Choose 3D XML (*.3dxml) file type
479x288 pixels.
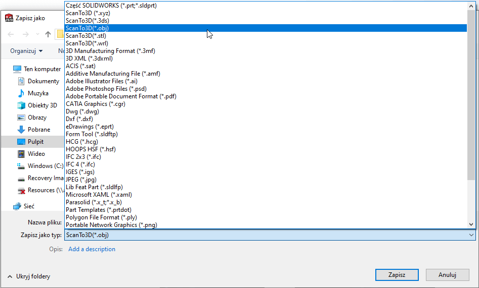266,59
